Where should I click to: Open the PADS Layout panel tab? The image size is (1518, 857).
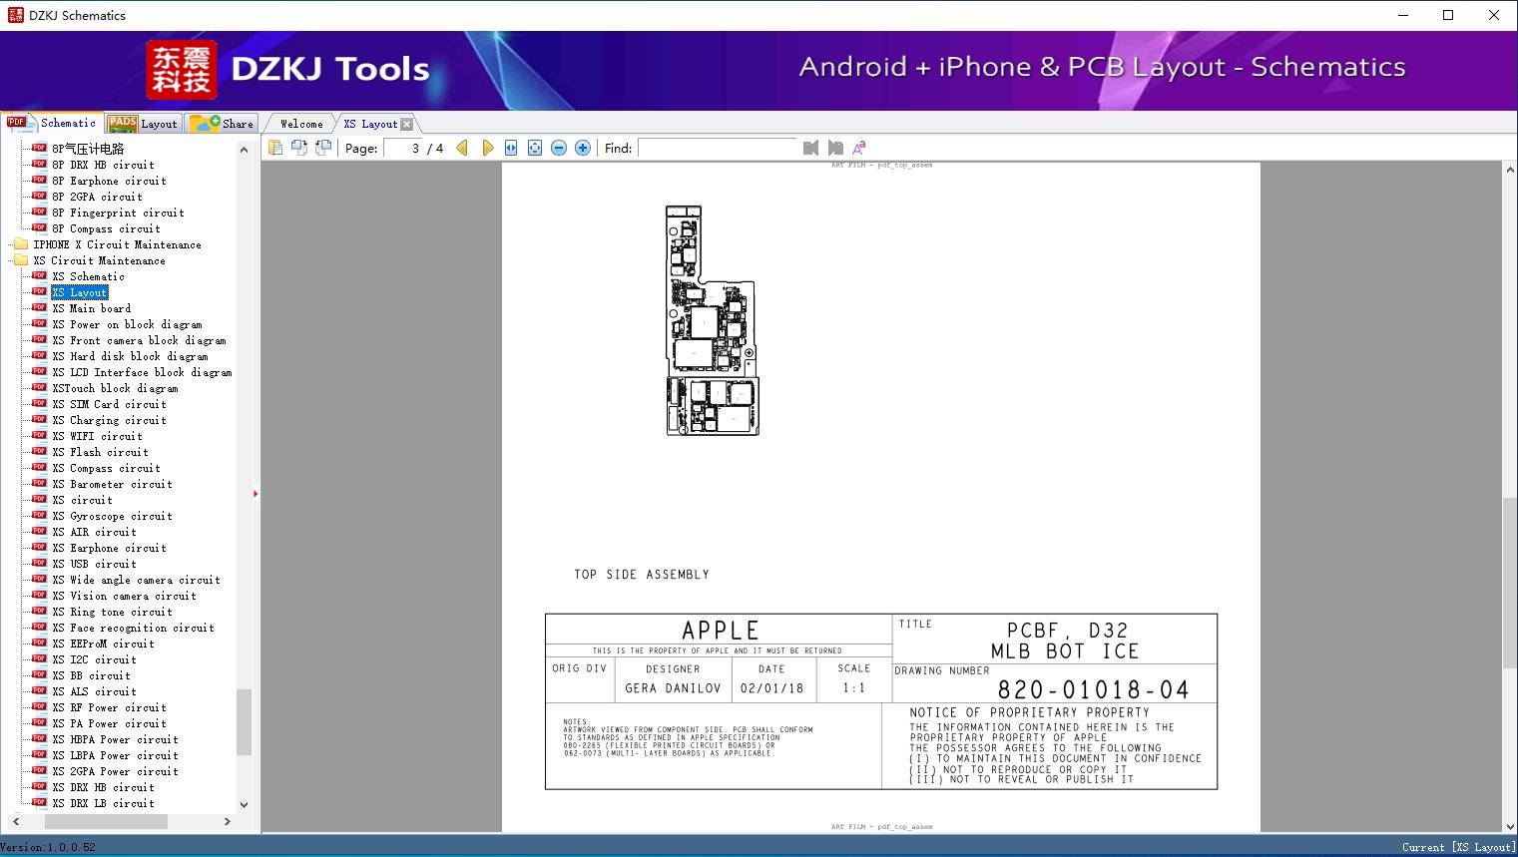[143, 124]
